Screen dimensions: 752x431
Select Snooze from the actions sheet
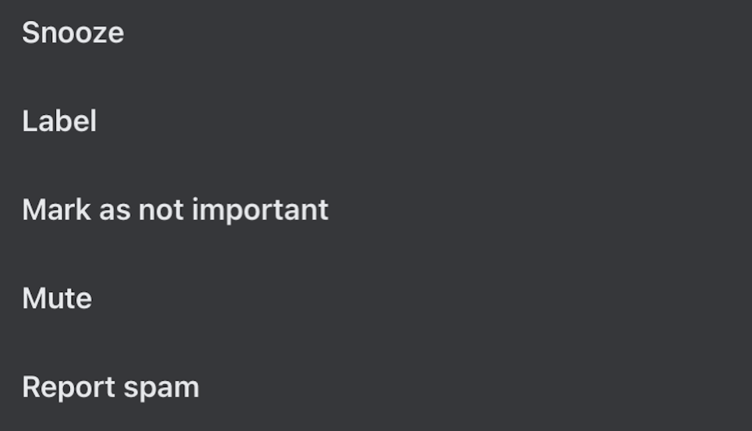point(73,33)
